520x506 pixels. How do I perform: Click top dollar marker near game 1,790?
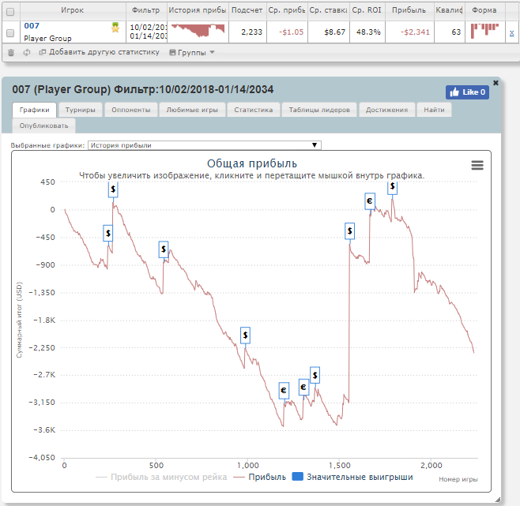392,187
